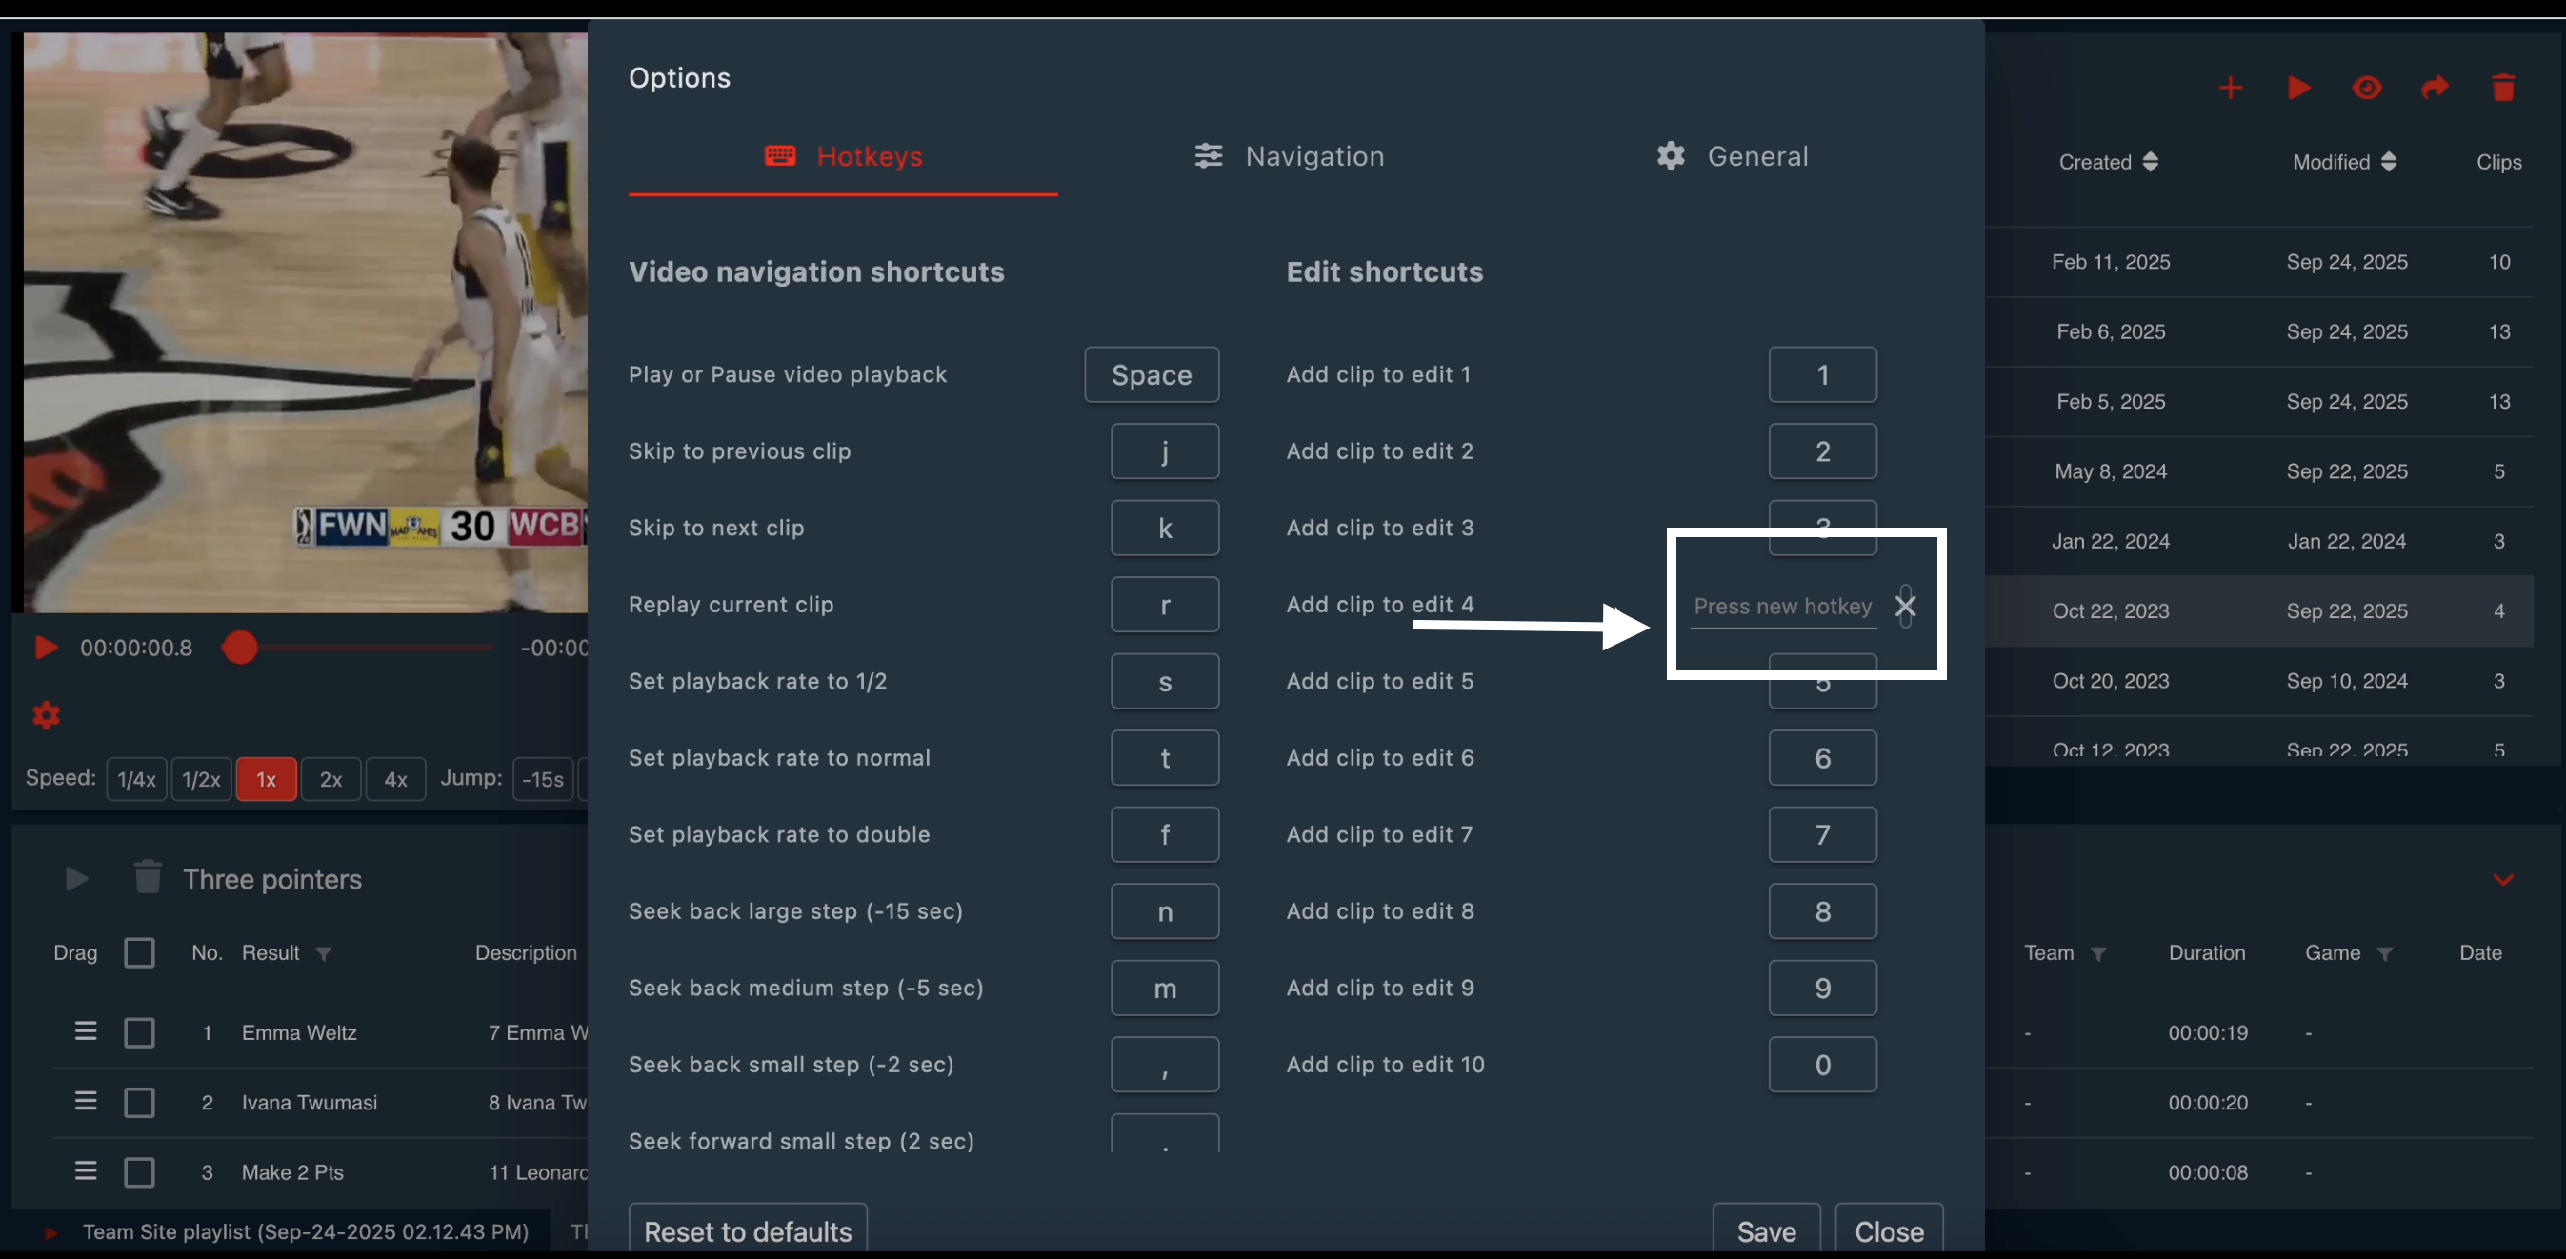Viewport: 2566px width, 1259px height.
Task: Click the red trash delete icon
Action: pyautogui.click(x=2503, y=88)
